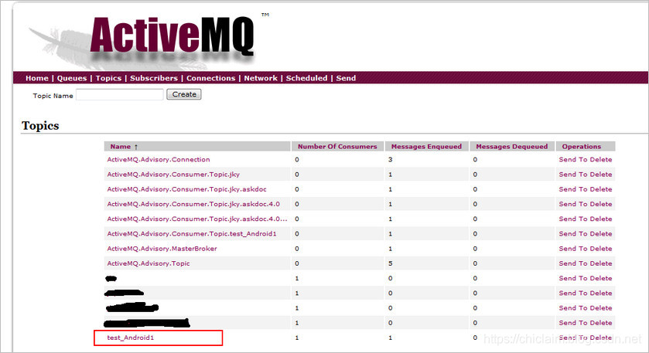Delete the Topic.jky.askdoc topic

tap(600, 189)
